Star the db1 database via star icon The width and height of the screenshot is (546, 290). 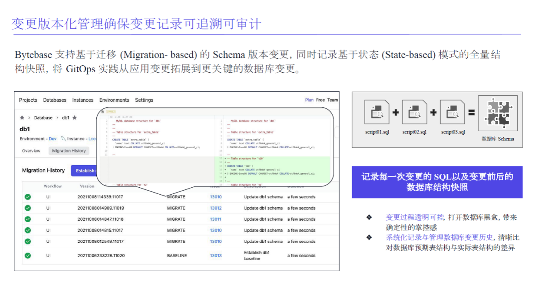point(75,117)
